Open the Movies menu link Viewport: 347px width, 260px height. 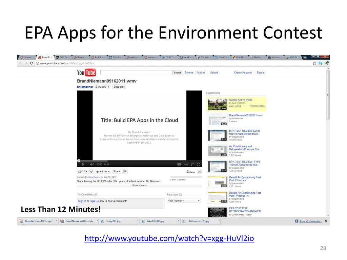pyautogui.click(x=201, y=72)
